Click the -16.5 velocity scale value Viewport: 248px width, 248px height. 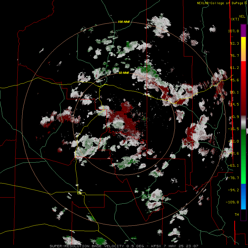point(233,129)
